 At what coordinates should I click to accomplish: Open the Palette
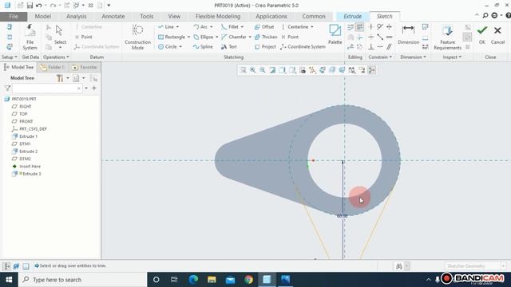click(335, 34)
